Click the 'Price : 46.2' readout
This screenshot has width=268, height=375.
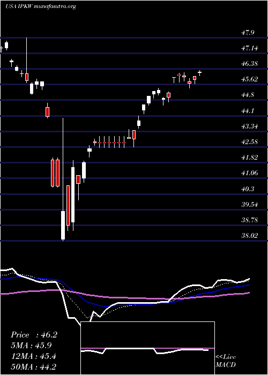pyautogui.click(x=34, y=335)
